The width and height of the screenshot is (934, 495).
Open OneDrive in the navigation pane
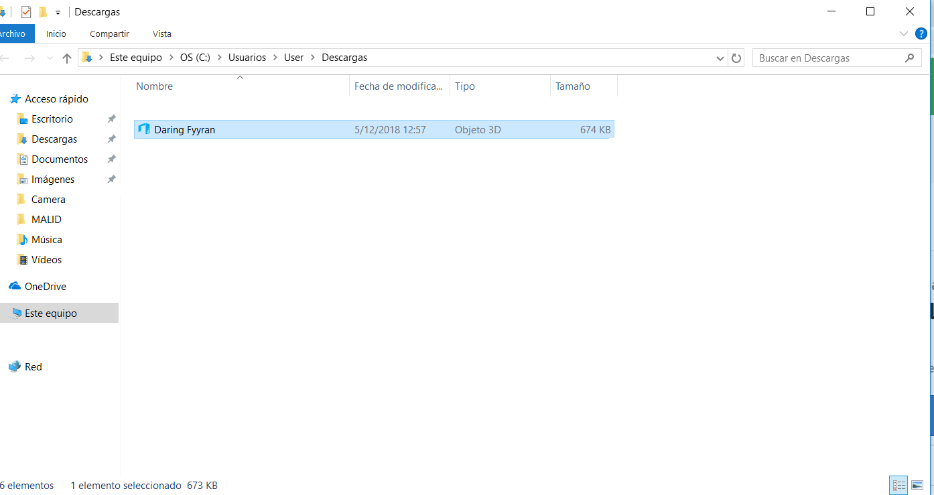tap(46, 287)
